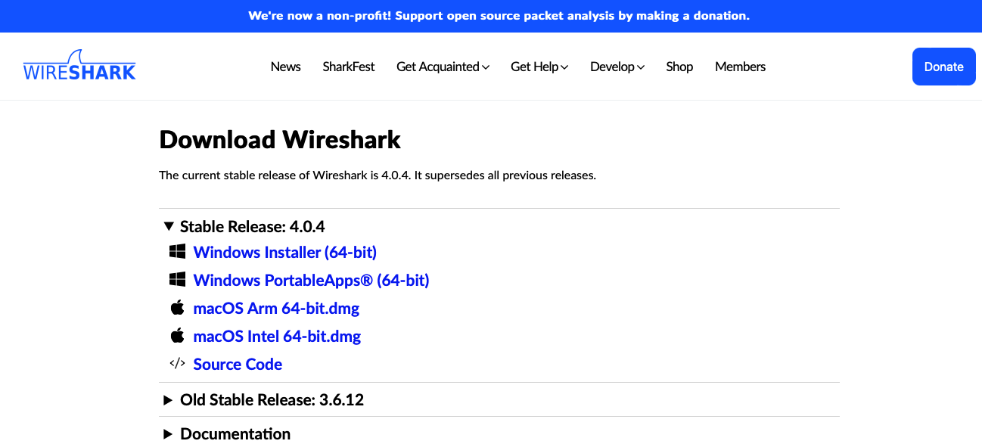Open the Develop dropdown menu
This screenshot has height=444, width=982.
point(617,67)
